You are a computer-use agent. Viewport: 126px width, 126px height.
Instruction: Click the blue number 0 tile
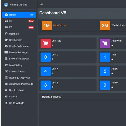(x=46, y=57)
